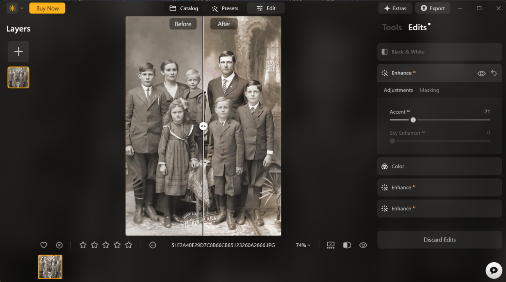
Task: Open the Adjustments sub-tab
Action: 398,90
